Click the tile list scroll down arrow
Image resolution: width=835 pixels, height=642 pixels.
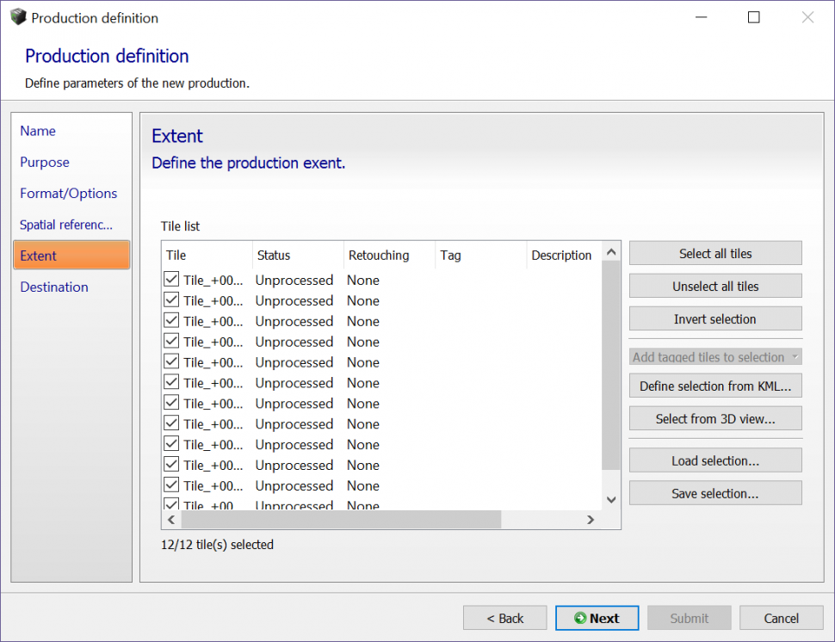[611, 499]
